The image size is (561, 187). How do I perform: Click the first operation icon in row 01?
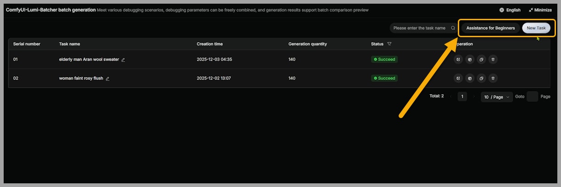tap(458, 59)
